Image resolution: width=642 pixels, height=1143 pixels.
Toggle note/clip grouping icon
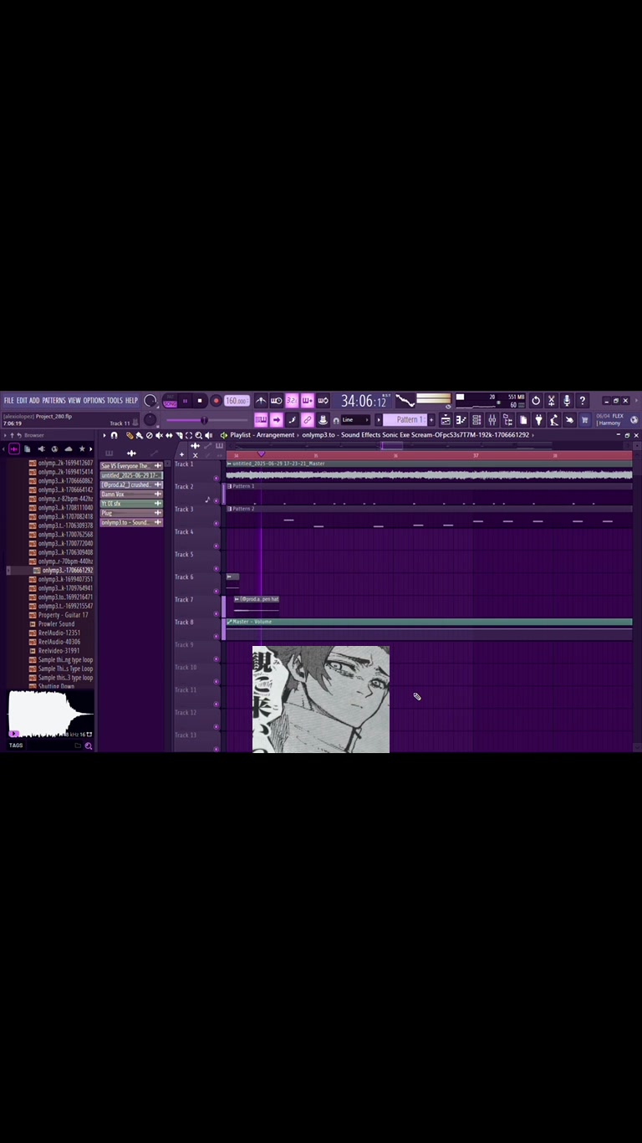click(292, 420)
